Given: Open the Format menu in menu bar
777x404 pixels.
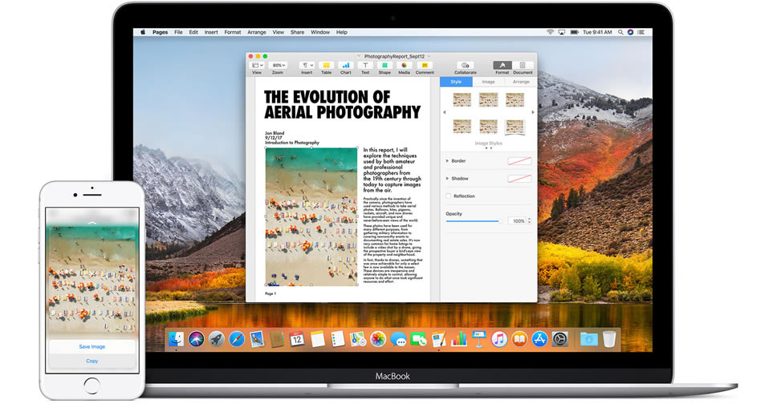Looking at the screenshot, I should [233, 32].
